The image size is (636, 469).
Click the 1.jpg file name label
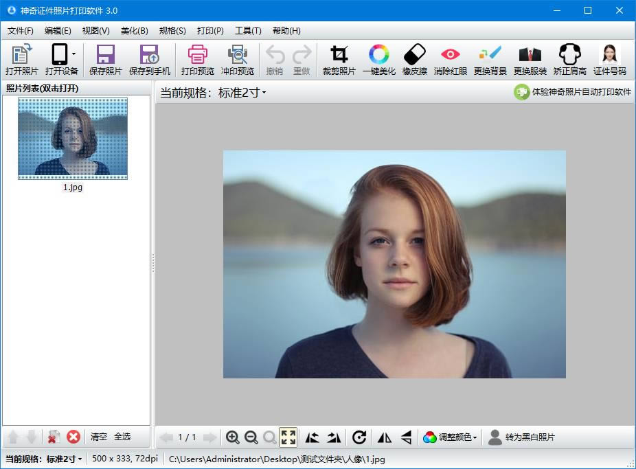pyautogui.click(x=73, y=187)
